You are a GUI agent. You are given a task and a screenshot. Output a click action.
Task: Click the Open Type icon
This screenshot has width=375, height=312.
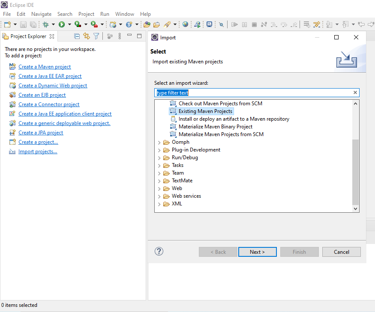coord(147,24)
